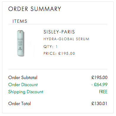Click the quantity number 1
116x116 pixels.
tap(56, 46)
